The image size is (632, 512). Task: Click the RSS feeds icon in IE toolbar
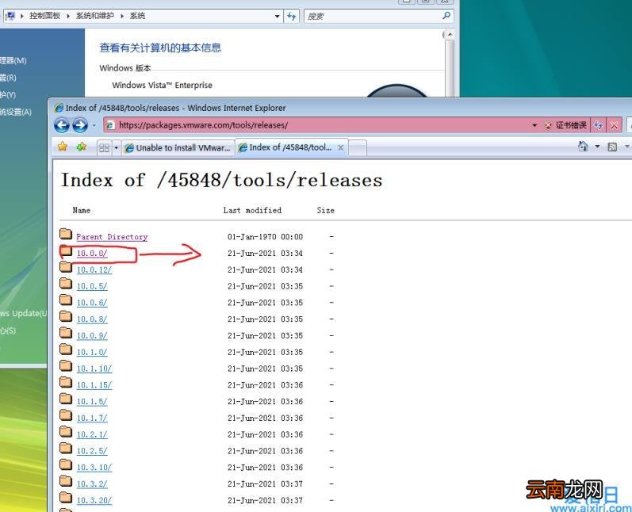(x=612, y=147)
